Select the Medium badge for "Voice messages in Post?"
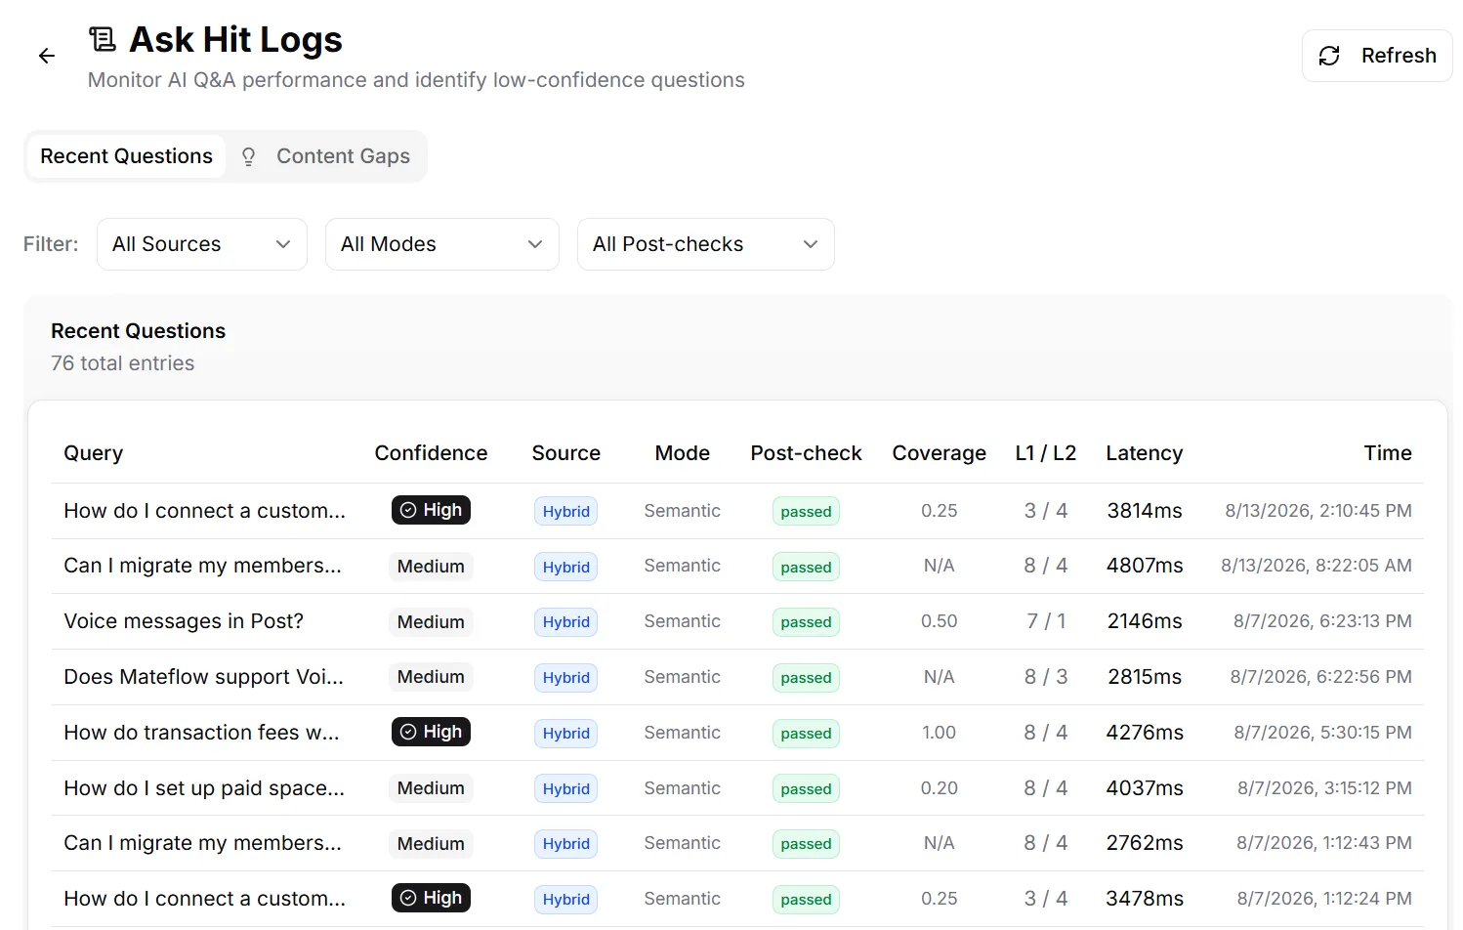The image size is (1463, 930). pyautogui.click(x=431, y=622)
